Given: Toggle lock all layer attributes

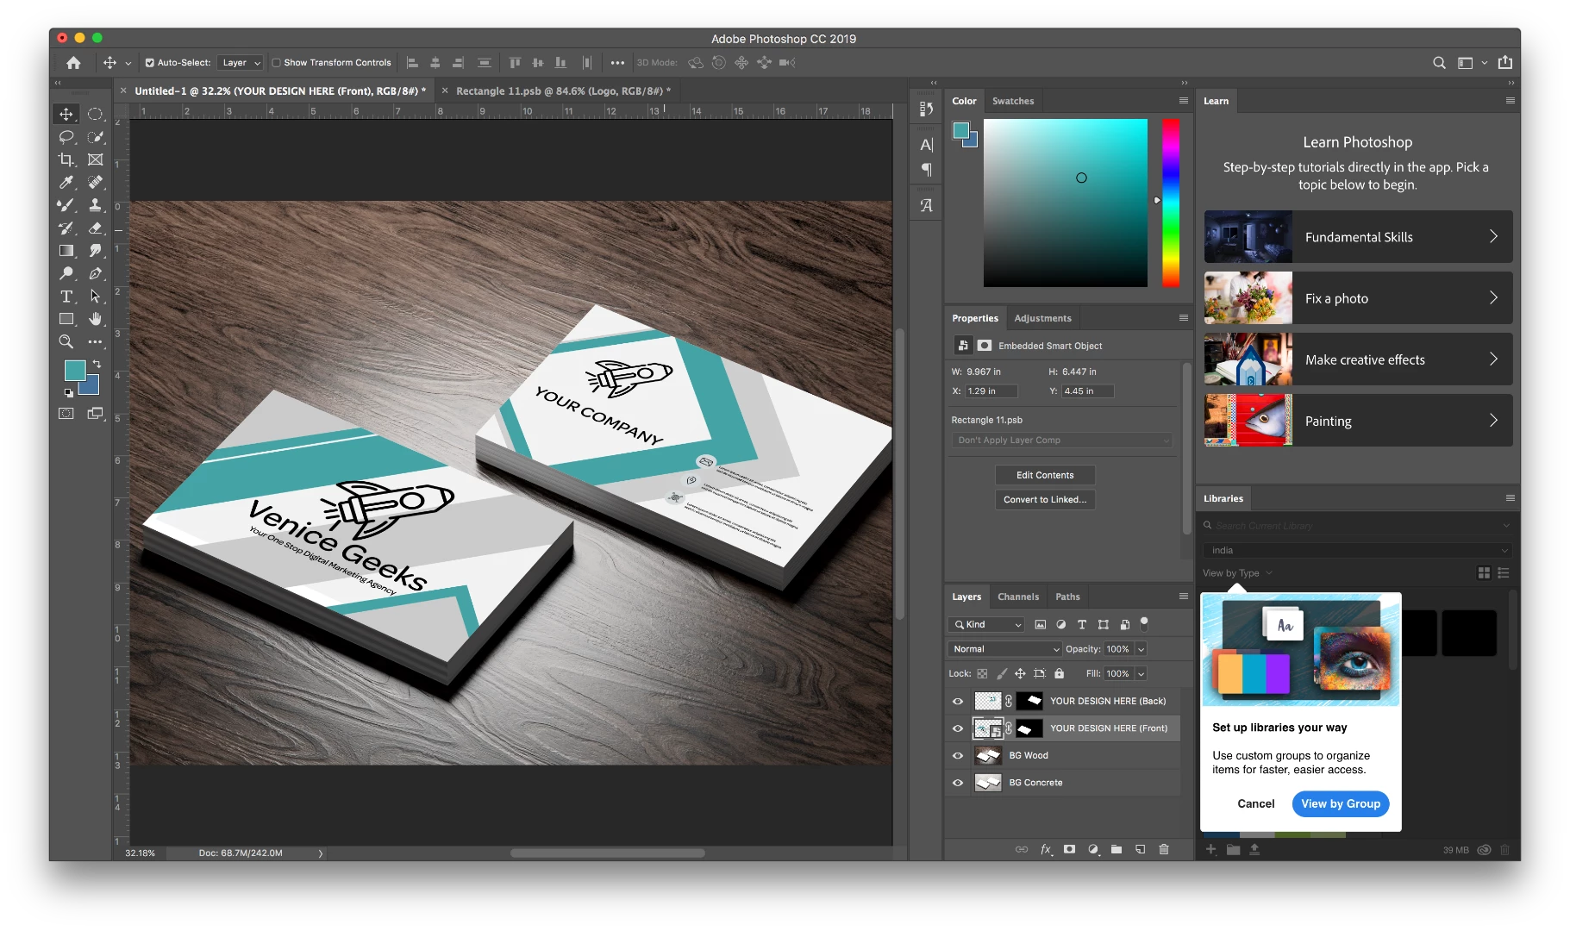Looking at the screenshot, I should click(1060, 674).
